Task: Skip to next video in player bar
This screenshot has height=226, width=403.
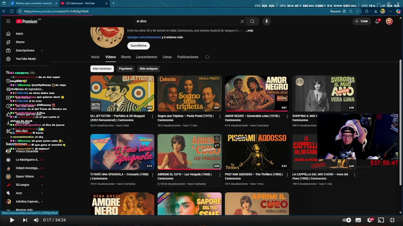Action: pos(25,220)
